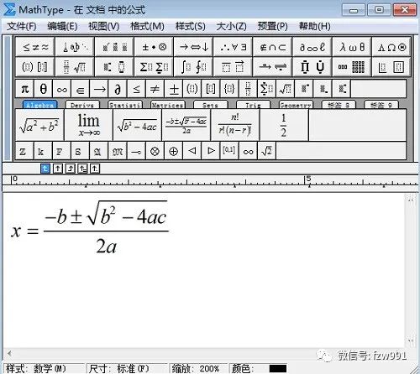Insert the theta symbol from small bar
420x374 pixels.
(43, 89)
